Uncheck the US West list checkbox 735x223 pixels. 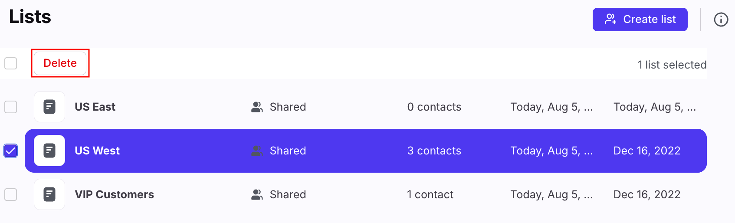tap(11, 151)
